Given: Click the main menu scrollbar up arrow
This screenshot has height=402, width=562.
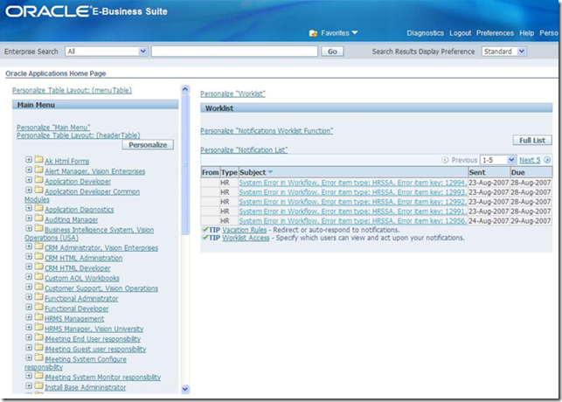Looking at the screenshot, I should click(185, 89).
